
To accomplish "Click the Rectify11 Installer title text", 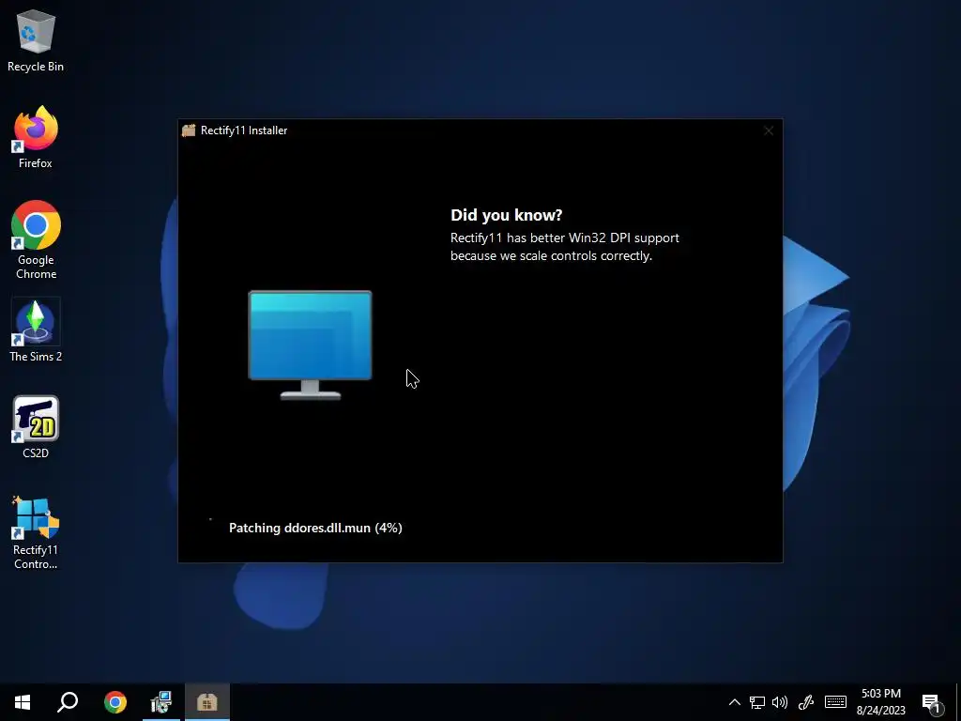I will 244,130.
